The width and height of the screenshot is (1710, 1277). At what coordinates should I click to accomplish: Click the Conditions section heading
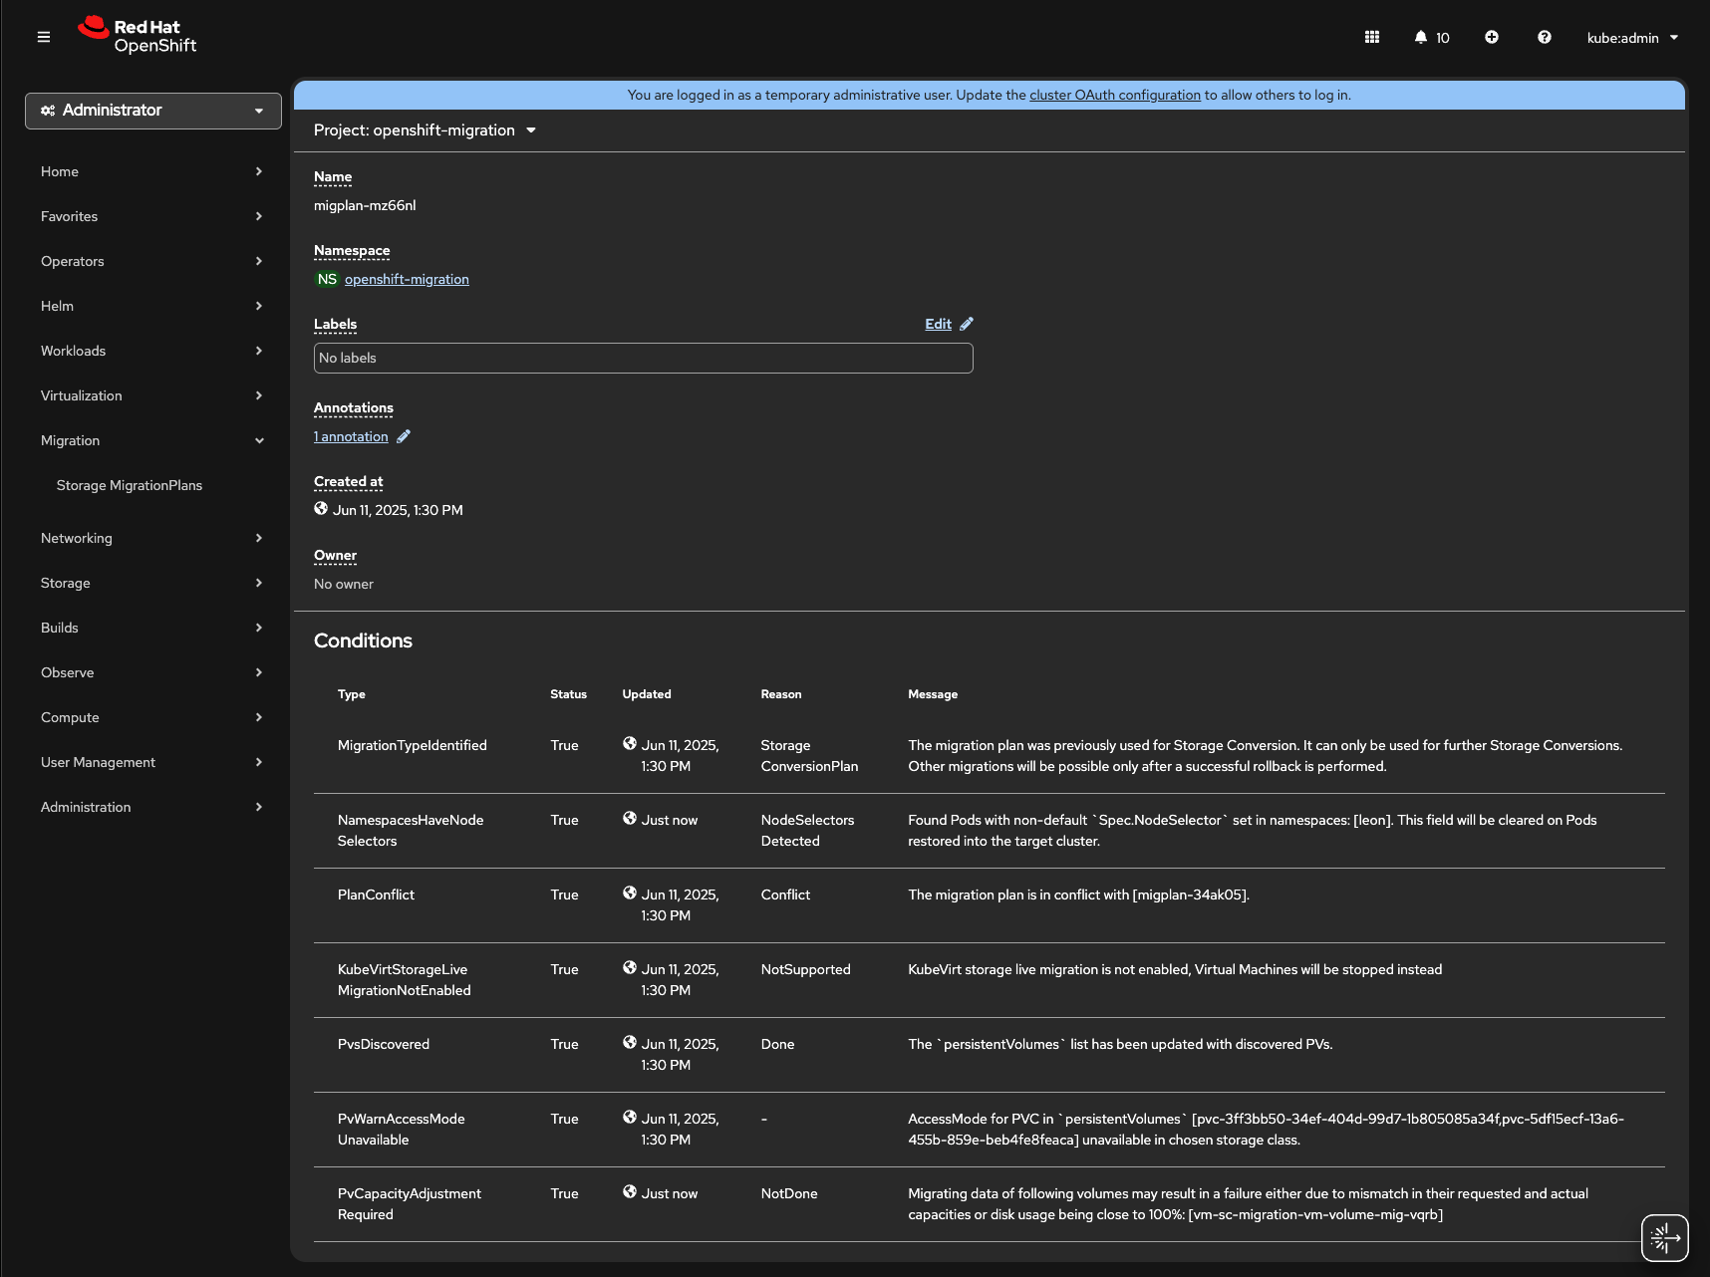pos(363,640)
